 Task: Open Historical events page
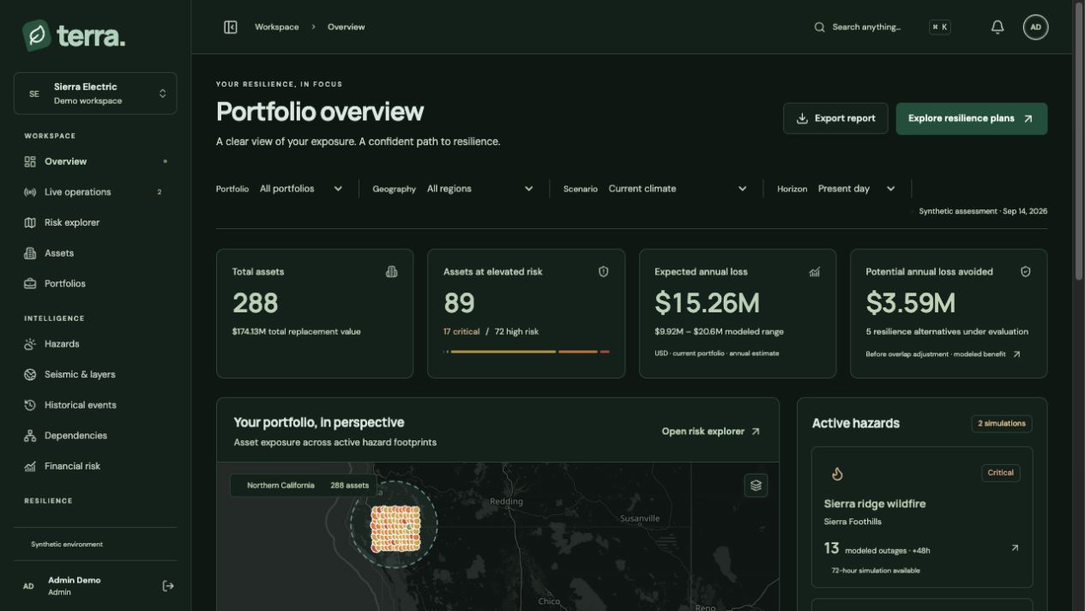pyautogui.click(x=95, y=405)
